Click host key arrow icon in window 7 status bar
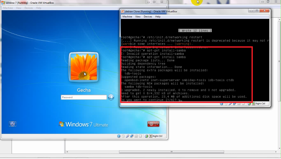Viewport: 281px width, 159px height. [x=151, y=136]
